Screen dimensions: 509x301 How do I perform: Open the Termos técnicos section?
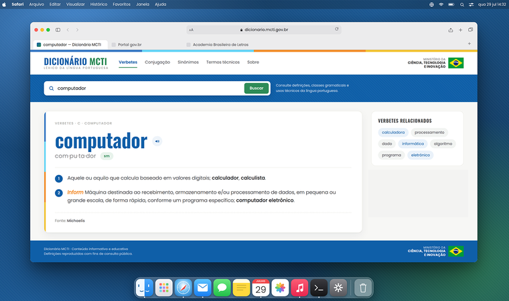coord(222,62)
